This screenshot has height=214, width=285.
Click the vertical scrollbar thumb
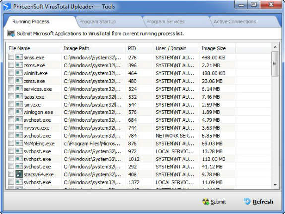[x=275, y=64]
